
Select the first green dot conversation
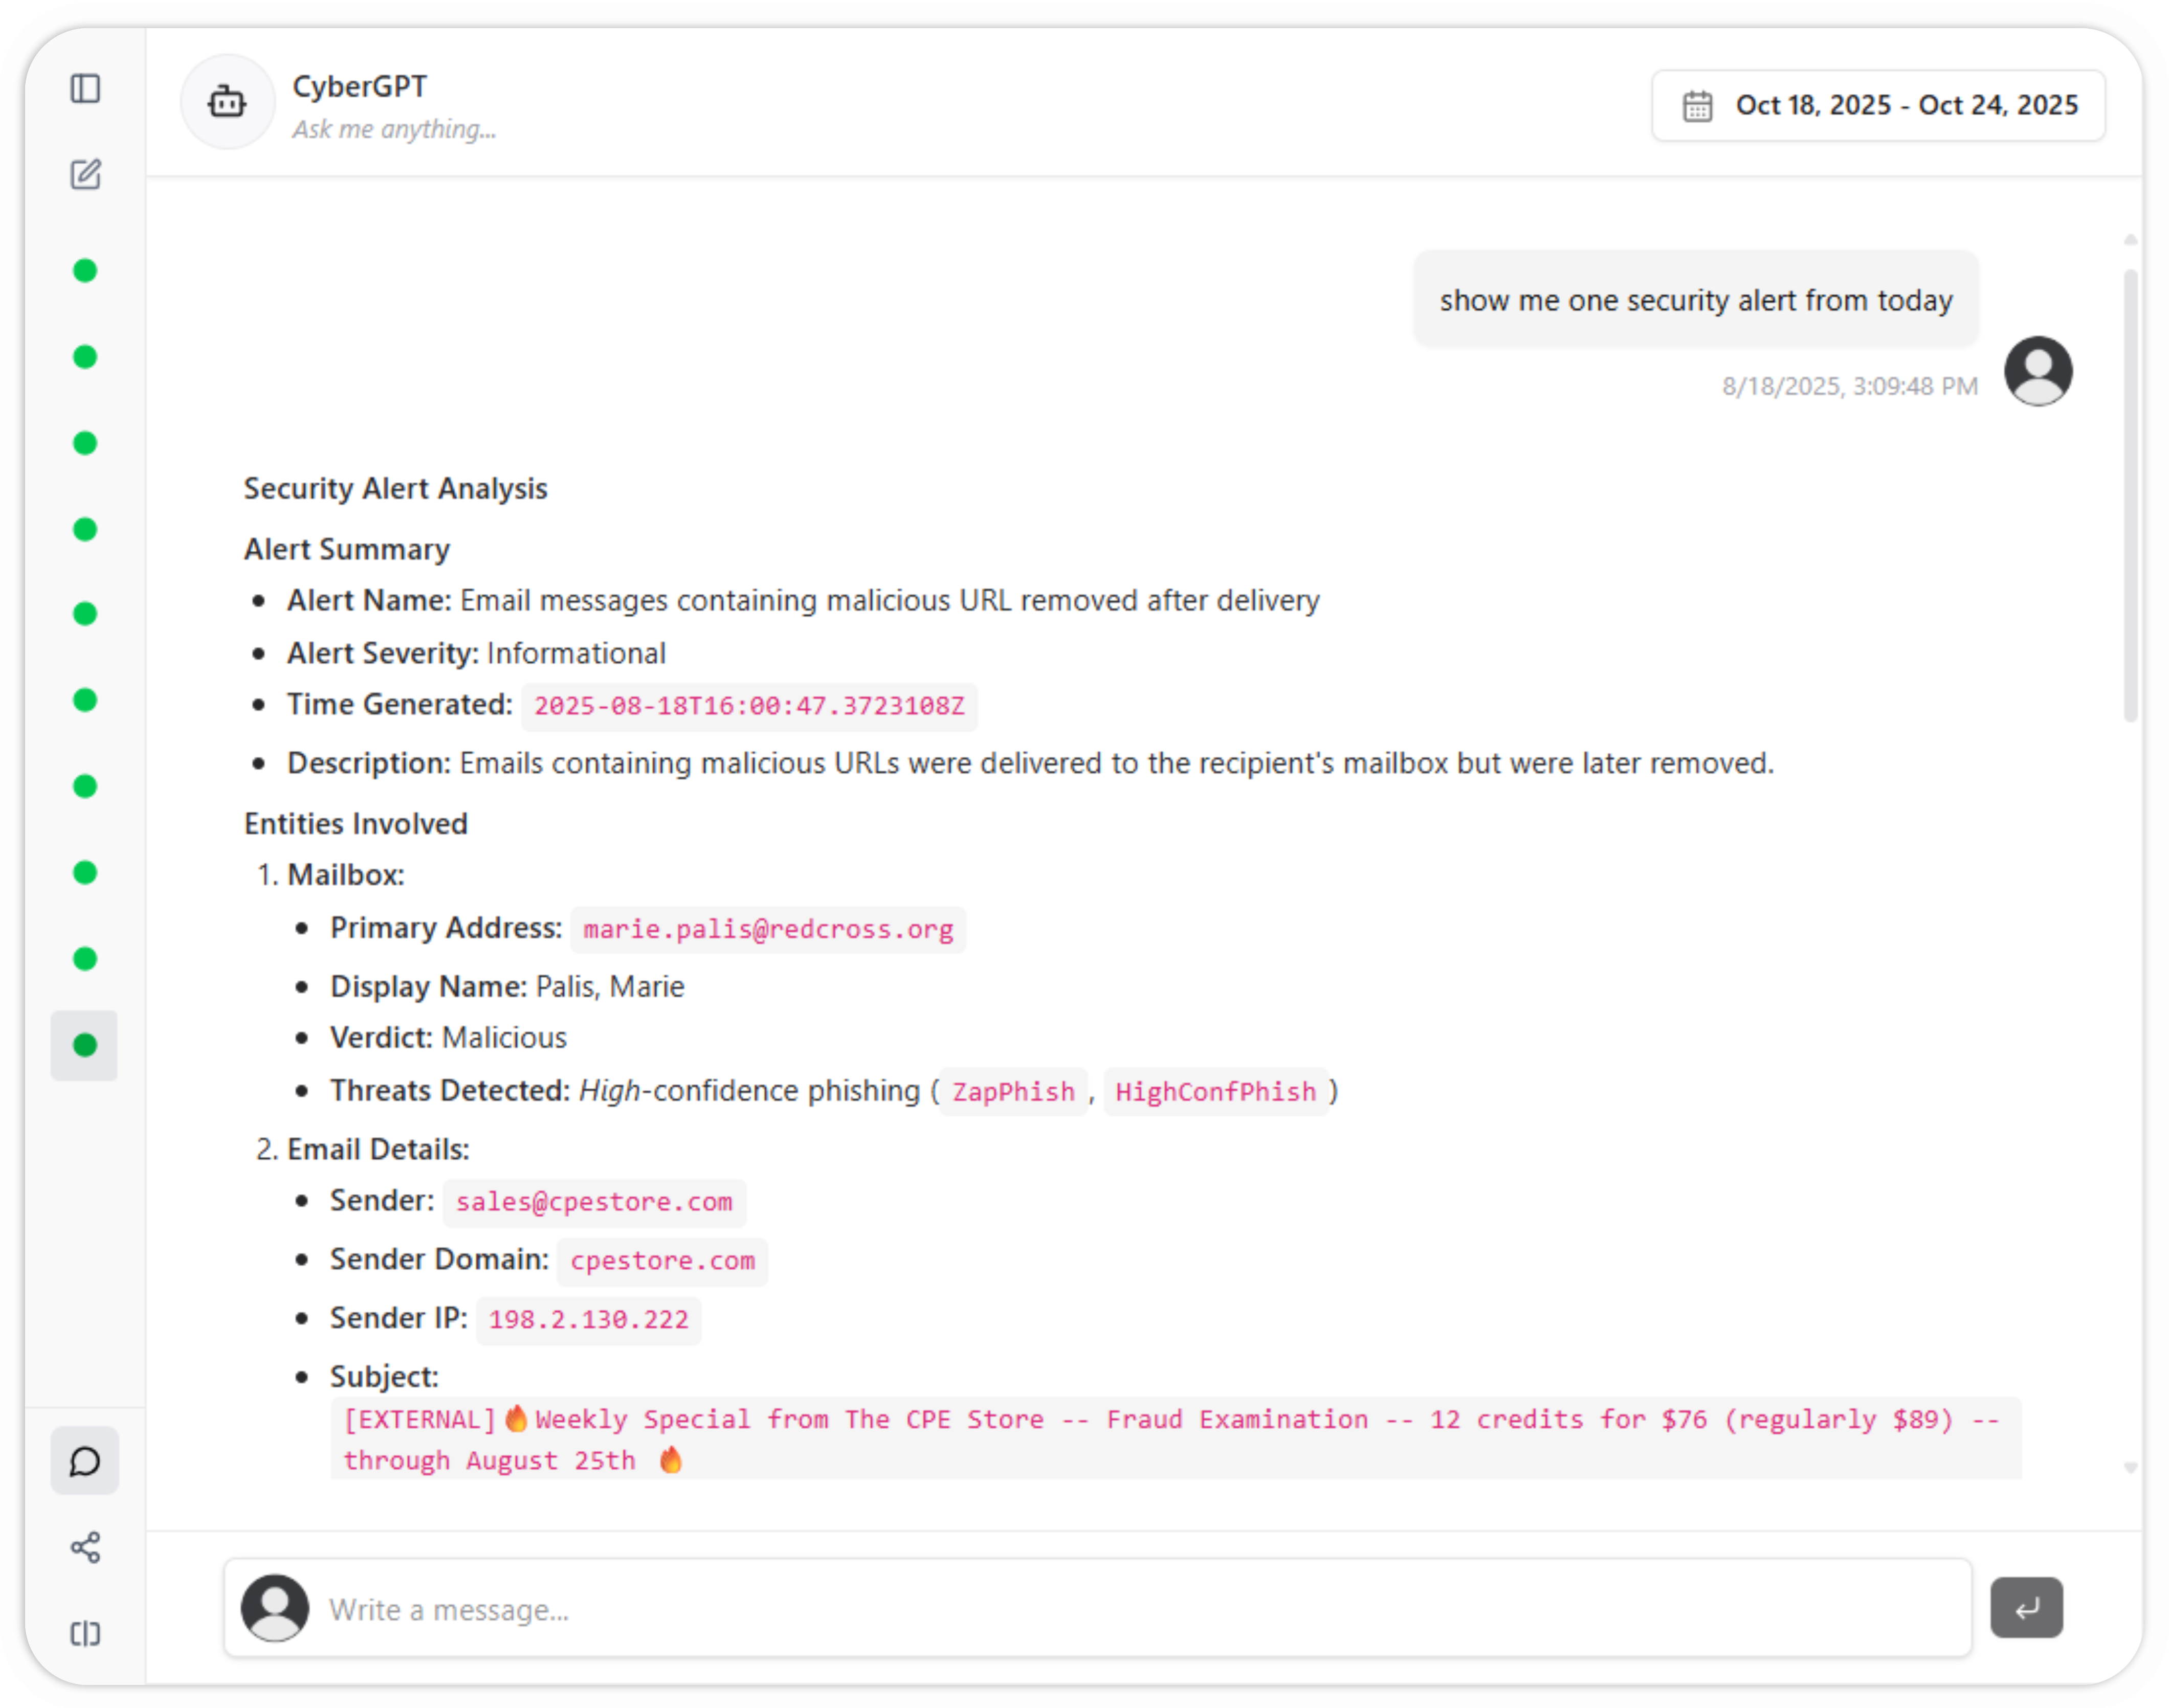pos(85,271)
